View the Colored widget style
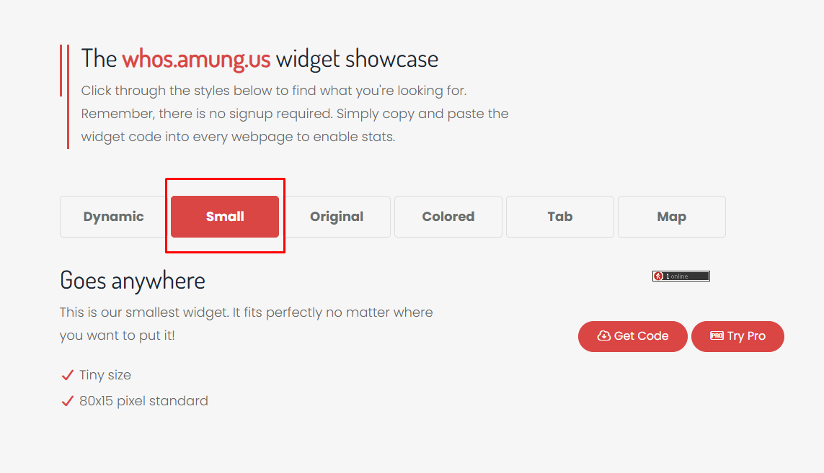The image size is (824, 473). coord(448,216)
